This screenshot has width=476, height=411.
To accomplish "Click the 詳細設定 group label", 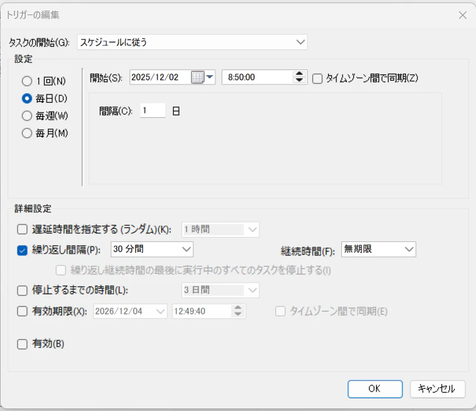I will [x=33, y=209].
